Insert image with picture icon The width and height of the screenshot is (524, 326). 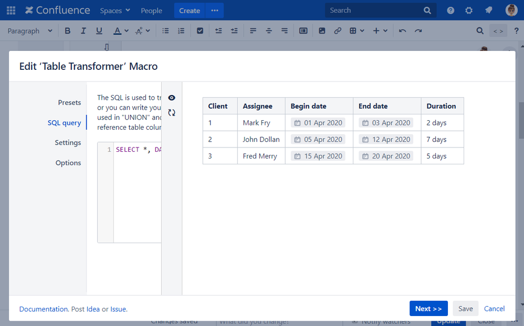pos(322,31)
